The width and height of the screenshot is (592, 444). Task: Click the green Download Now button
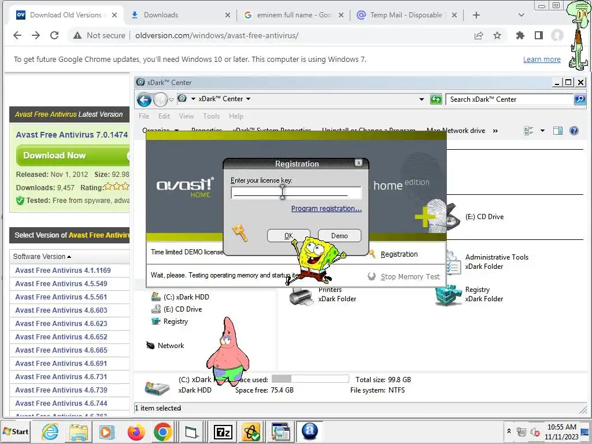point(72,156)
